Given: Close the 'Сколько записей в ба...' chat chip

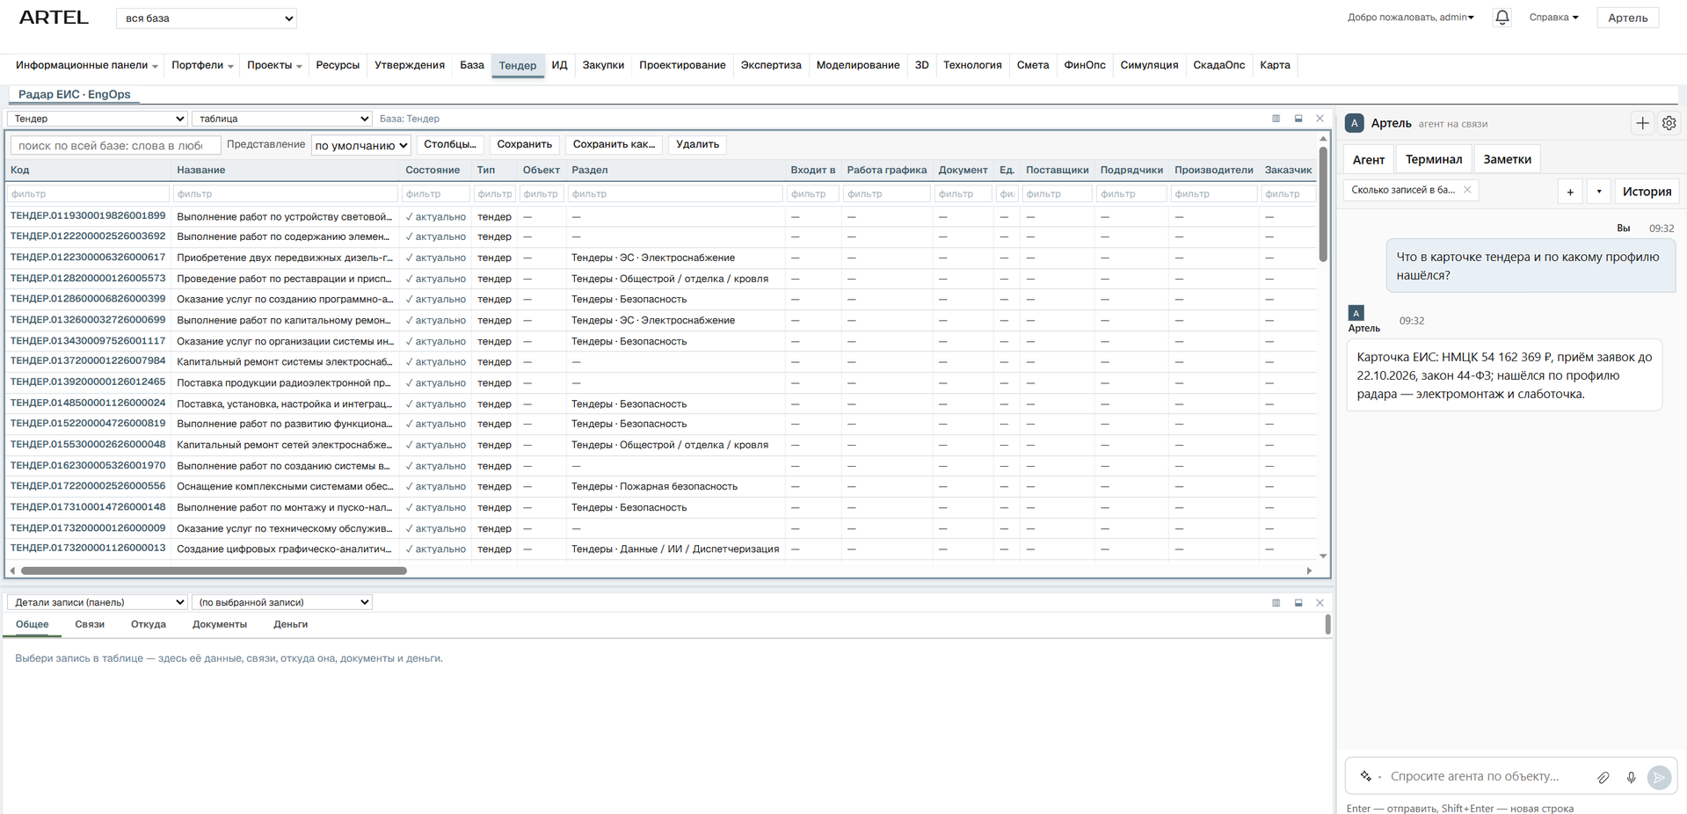Looking at the screenshot, I should click(1467, 190).
